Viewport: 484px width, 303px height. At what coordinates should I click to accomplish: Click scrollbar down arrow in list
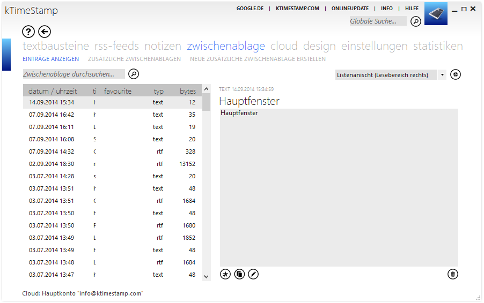207,277
